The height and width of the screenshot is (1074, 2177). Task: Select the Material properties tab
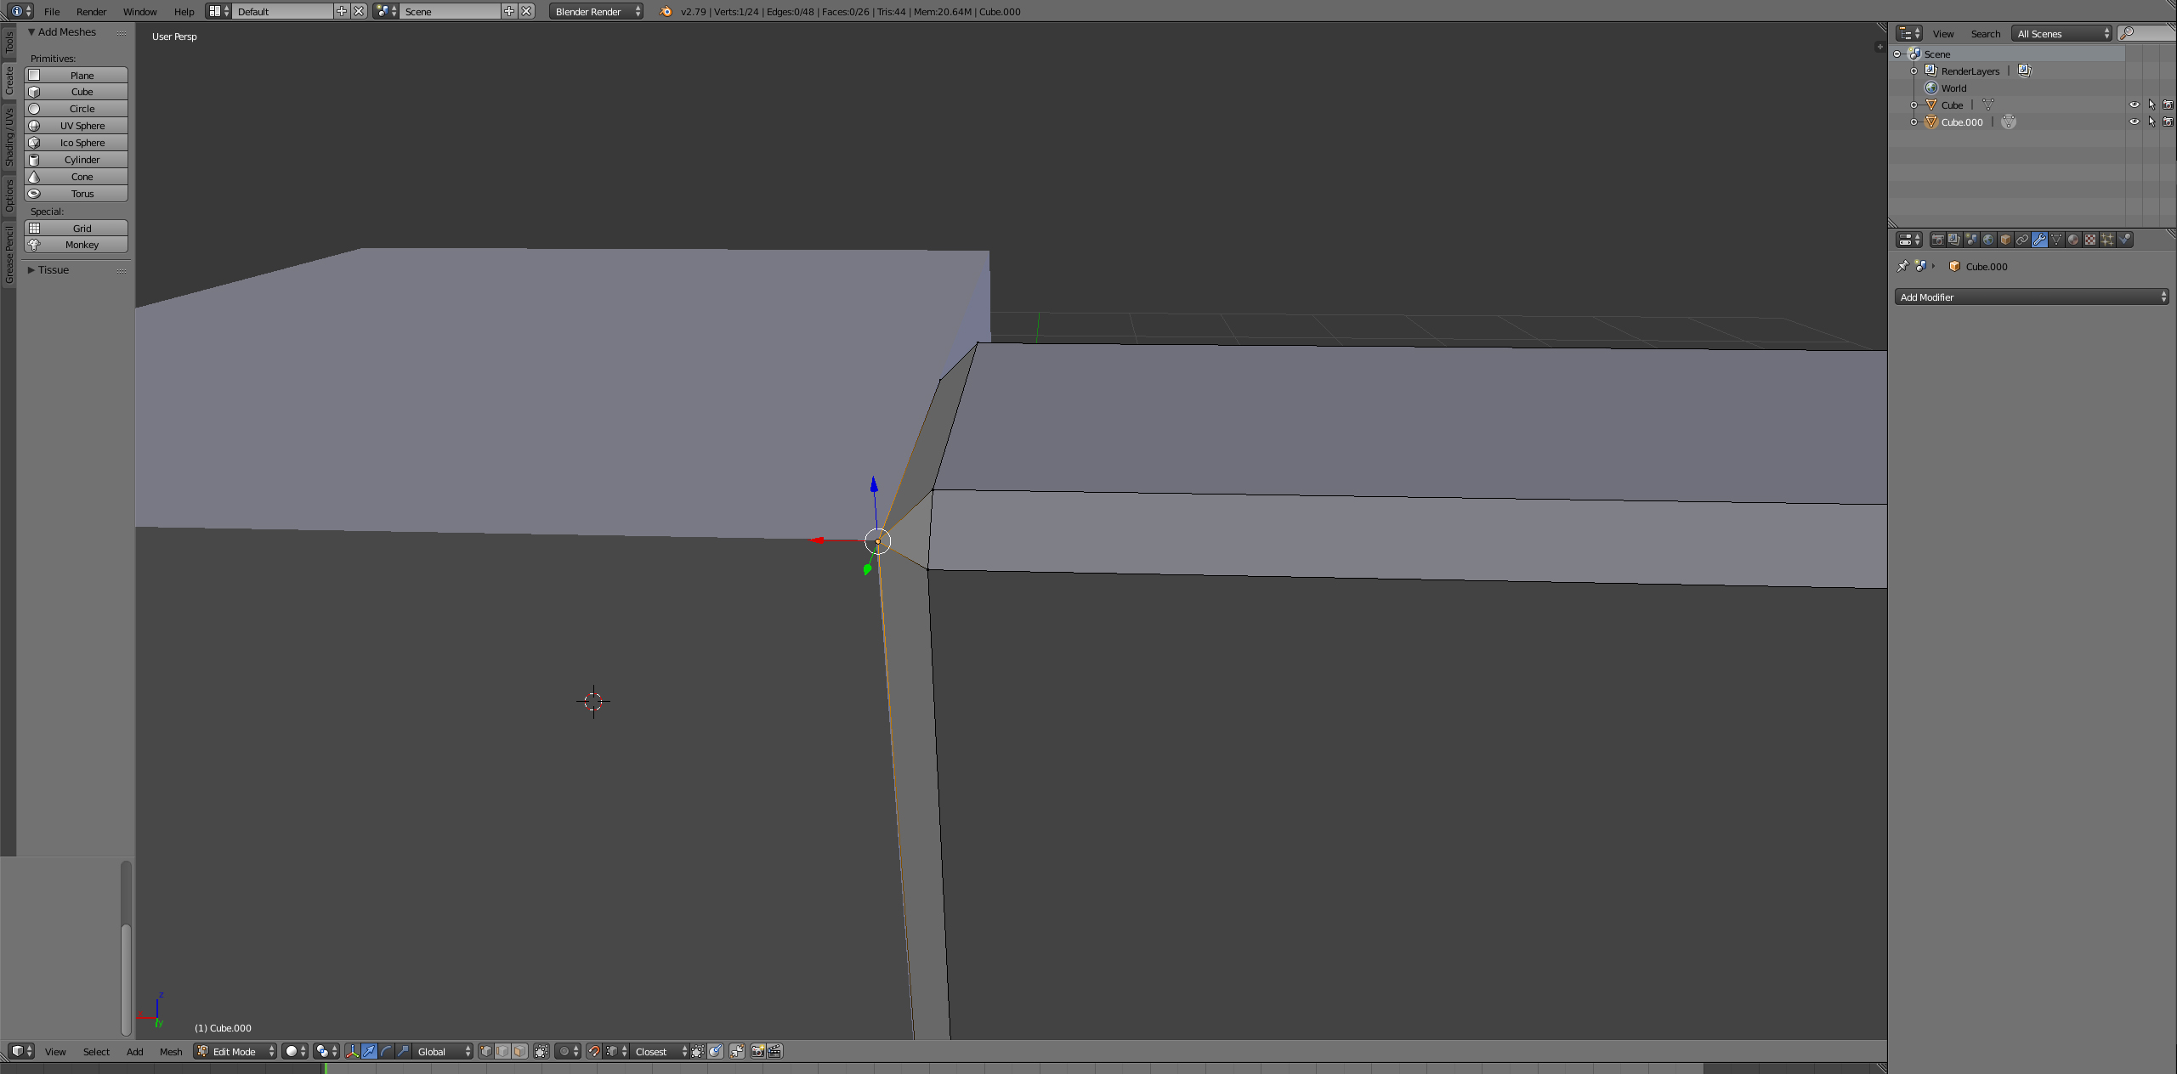coord(2074,240)
